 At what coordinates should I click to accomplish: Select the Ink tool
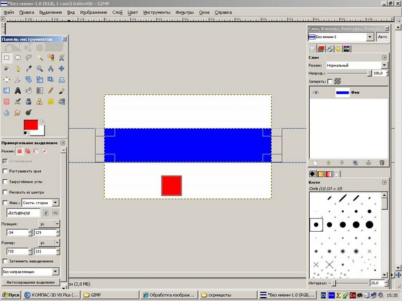coord(28,102)
